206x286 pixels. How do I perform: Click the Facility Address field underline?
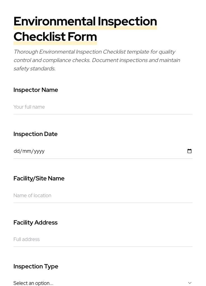[103, 247]
